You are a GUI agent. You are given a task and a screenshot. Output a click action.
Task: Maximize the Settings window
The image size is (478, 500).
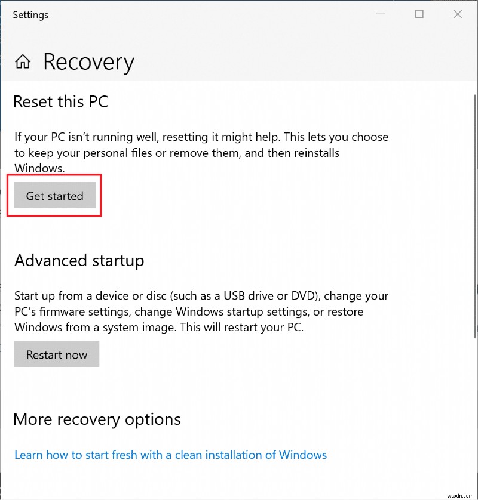(419, 13)
